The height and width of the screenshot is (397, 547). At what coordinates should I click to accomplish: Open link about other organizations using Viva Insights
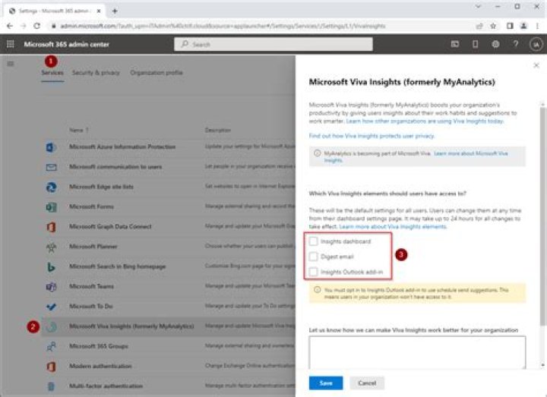[x=425, y=121]
